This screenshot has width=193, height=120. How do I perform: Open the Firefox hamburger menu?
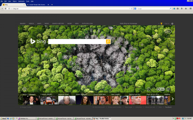point(190,9)
